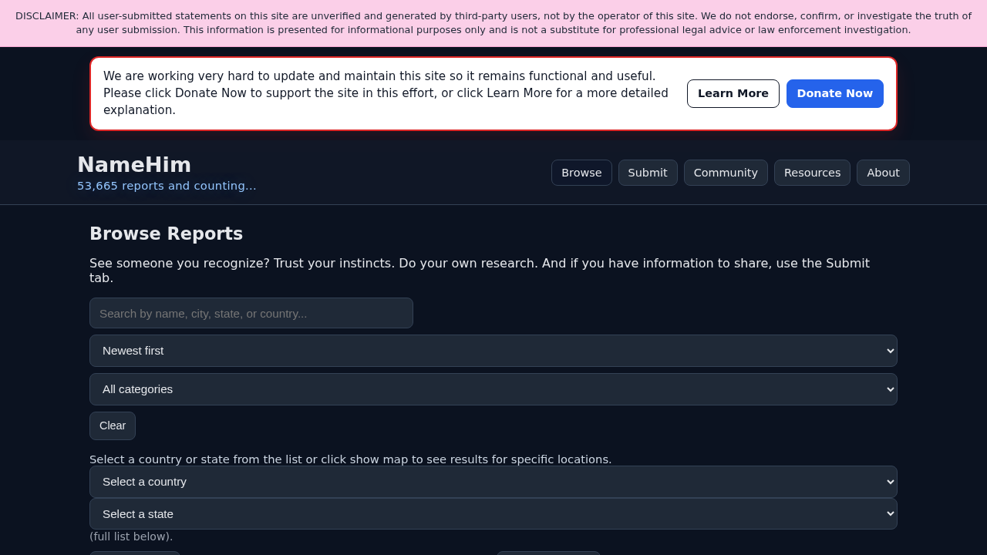The width and height of the screenshot is (987, 555).
Task: Open the Select a state dropdown
Action: [493, 513]
